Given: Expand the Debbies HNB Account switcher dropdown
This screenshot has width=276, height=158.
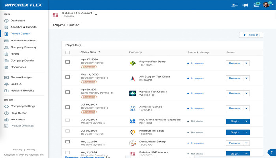Looking at the screenshot, I should click(x=96, y=15).
